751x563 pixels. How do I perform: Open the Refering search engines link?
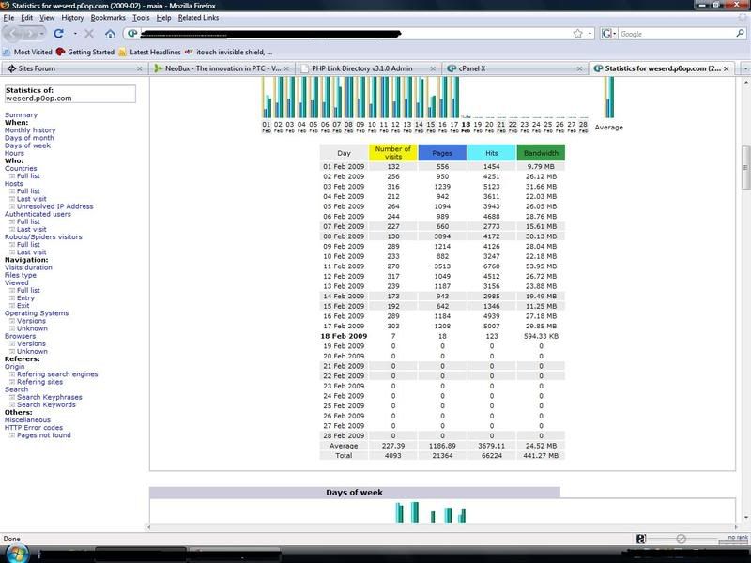pos(57,374)
